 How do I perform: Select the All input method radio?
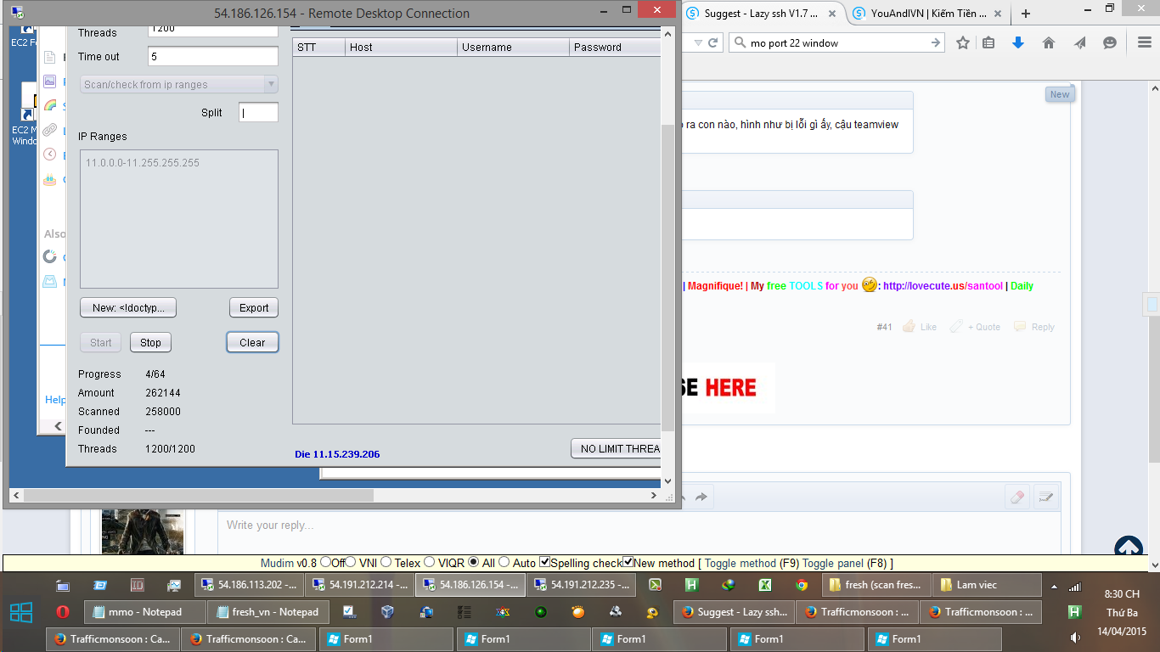click(474, 562)
